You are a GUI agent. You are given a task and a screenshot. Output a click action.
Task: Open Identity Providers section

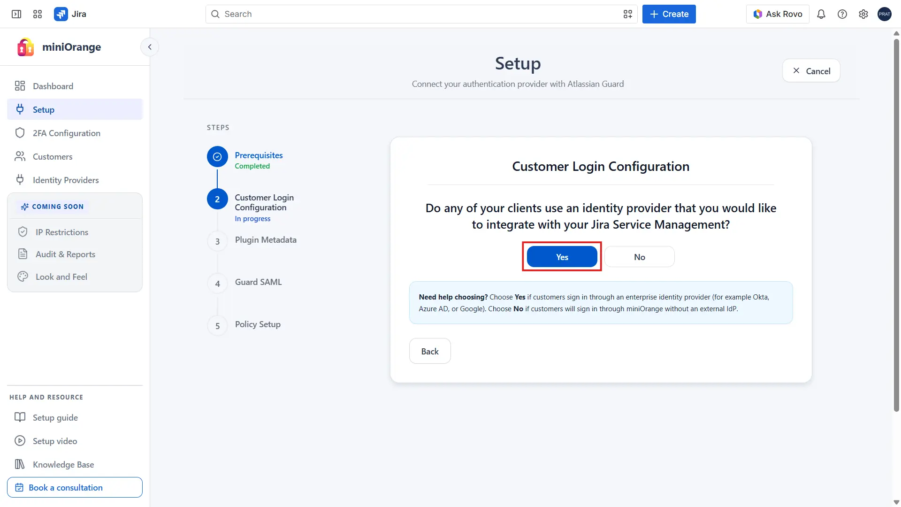[x=75, y=180]
